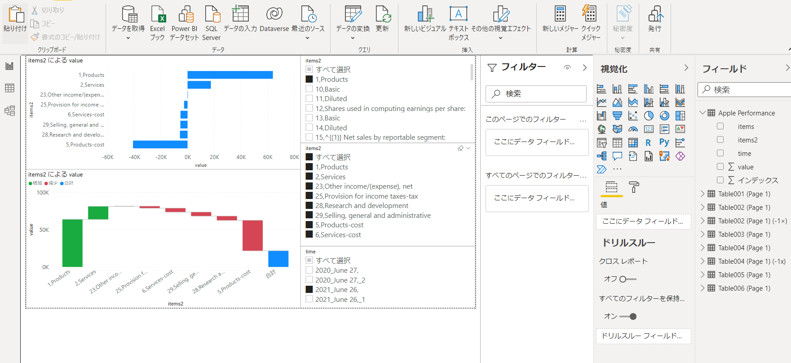Screen dimensions: 791x363
Task: Collapse the フィルター pane with its chevron
Action: pyautogui.click(x=584, y=67)
